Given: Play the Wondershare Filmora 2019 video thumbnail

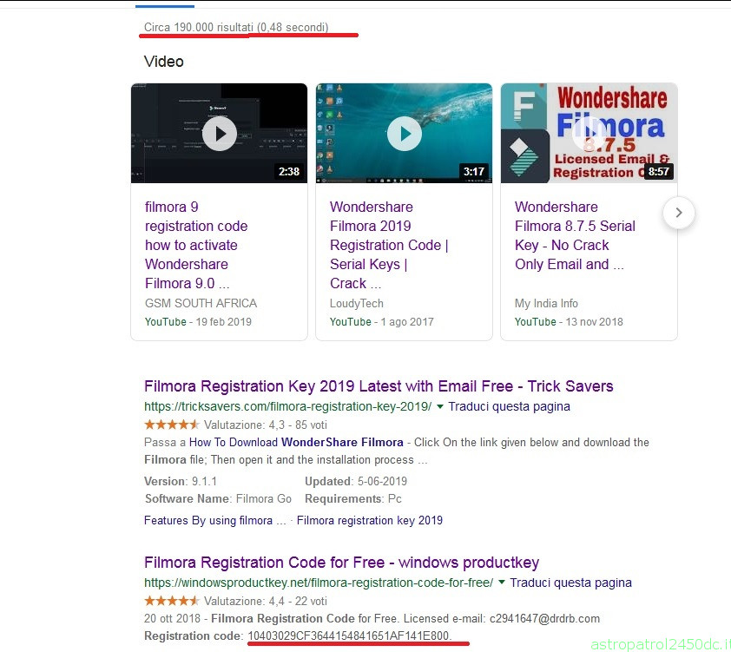Looking at the screenshot, I should (x=404, y=134).
